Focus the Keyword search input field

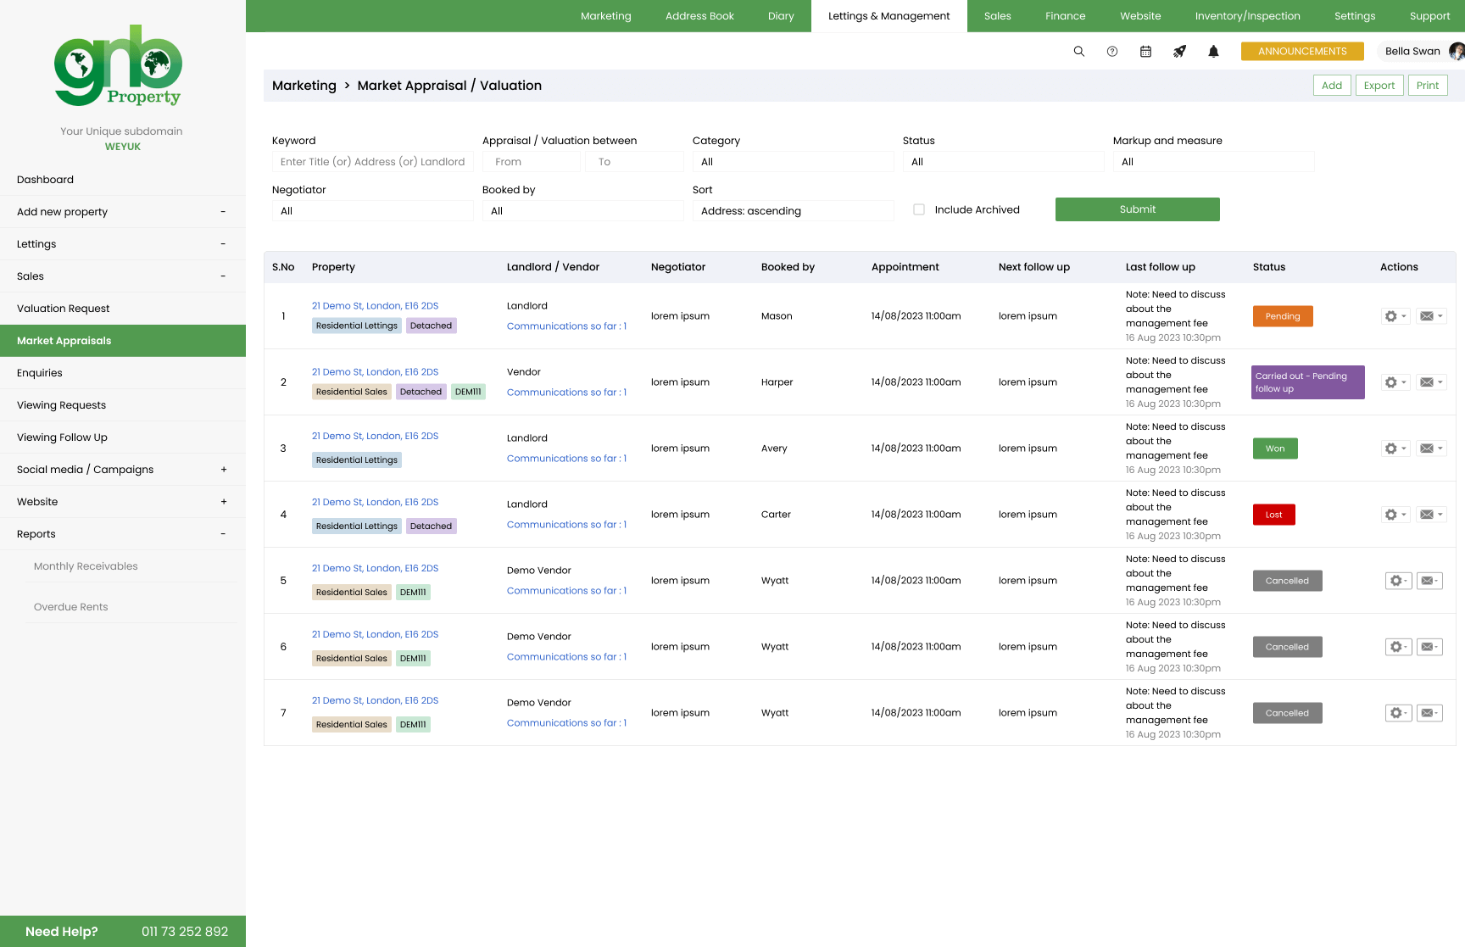[372, 162]
